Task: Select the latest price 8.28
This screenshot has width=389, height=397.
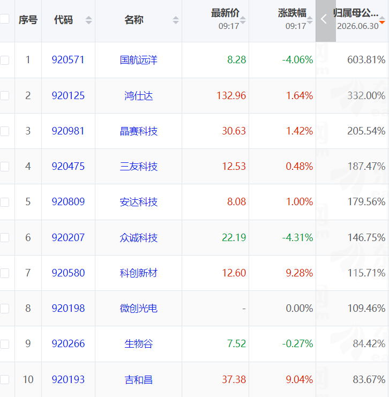Action: [x=236, y=60]
